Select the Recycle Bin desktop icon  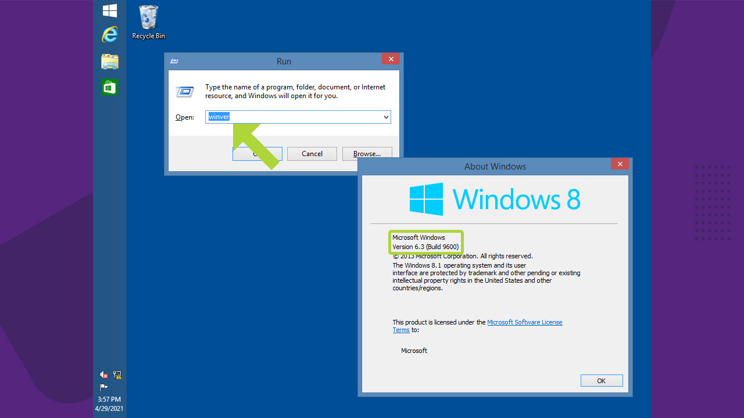[148, 23]
